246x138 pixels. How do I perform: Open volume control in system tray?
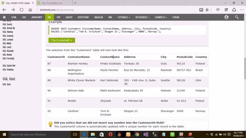coord(224,135)
